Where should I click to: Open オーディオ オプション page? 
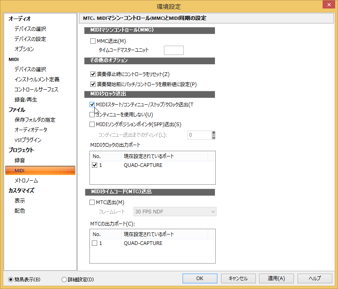24,49
